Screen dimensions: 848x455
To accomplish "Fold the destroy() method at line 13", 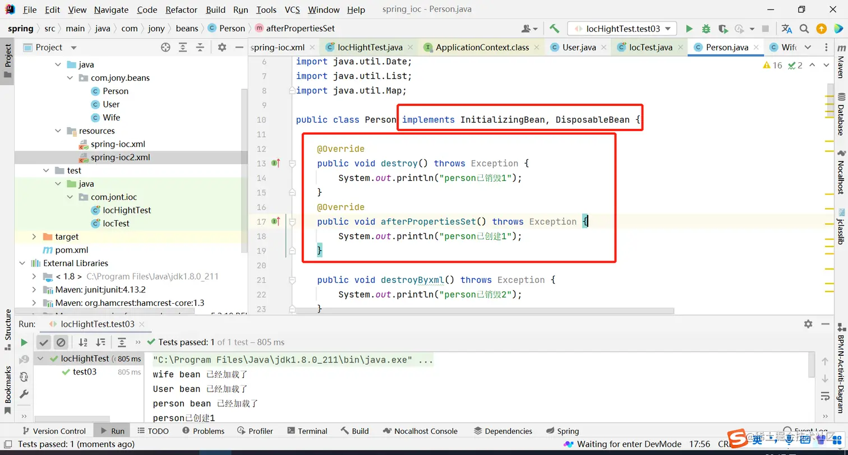I will [x=292, y=164].
